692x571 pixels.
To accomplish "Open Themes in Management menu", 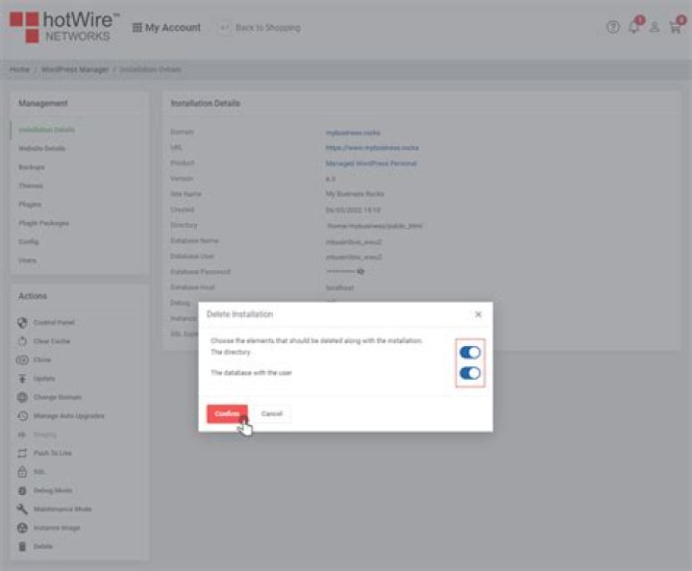I will [x=31, y=186].
